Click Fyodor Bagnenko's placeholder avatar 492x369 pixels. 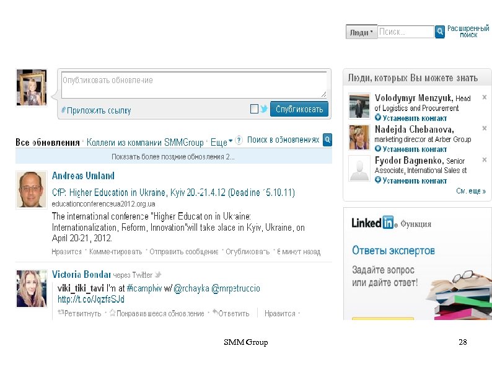[359, 168]
